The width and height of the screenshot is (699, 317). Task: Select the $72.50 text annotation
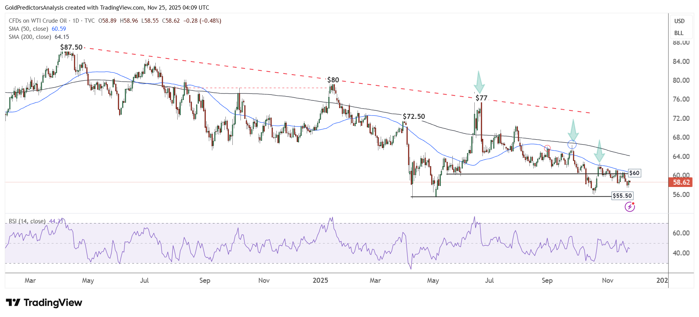[414, 117]
